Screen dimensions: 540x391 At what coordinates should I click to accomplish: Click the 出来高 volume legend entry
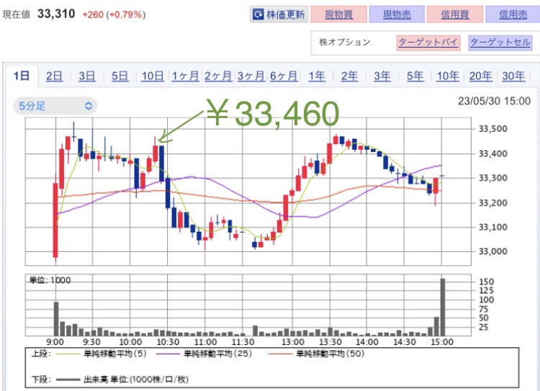[122, 379]
